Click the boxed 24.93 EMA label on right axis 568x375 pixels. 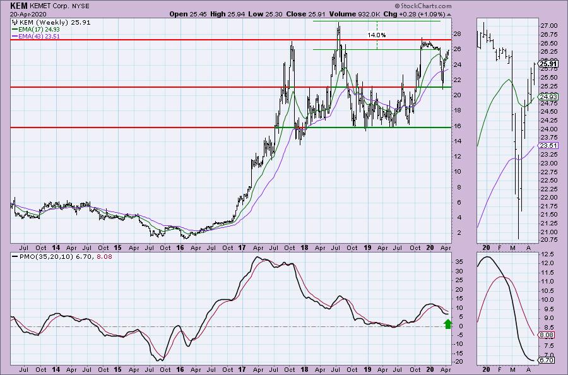click(548, 97)
